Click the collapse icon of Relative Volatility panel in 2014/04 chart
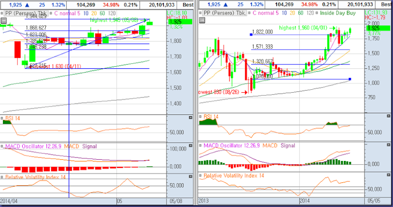Viewport: 393px width, 207px height. pyautogui.click(x=191, y=177)
